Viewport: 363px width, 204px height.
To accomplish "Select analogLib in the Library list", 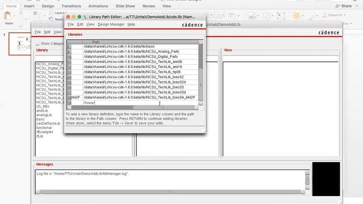I will (44, 115).
